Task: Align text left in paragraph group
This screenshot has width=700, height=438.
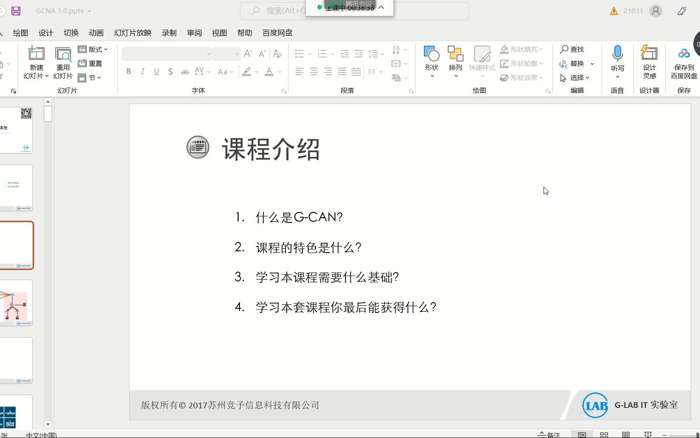Action: (300, 71)
